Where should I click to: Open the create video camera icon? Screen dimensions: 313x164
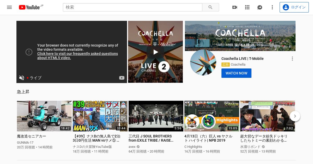(235, 7)
